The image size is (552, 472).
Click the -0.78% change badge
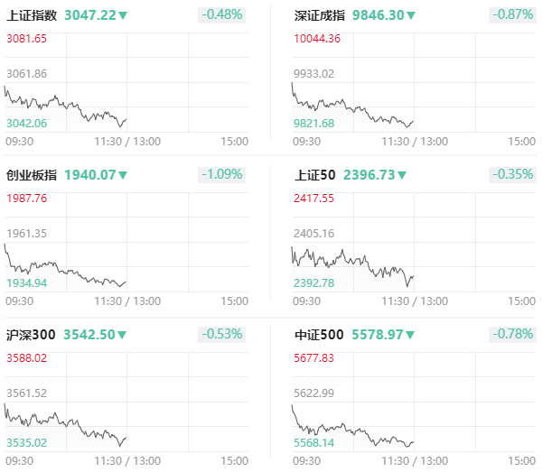pos(512,335)
